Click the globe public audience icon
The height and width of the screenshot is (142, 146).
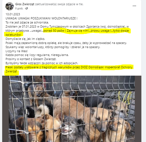click(x=26, y=8)
